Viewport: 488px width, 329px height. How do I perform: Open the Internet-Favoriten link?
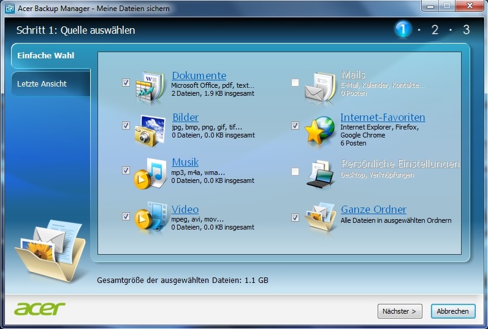click(383, 117)
